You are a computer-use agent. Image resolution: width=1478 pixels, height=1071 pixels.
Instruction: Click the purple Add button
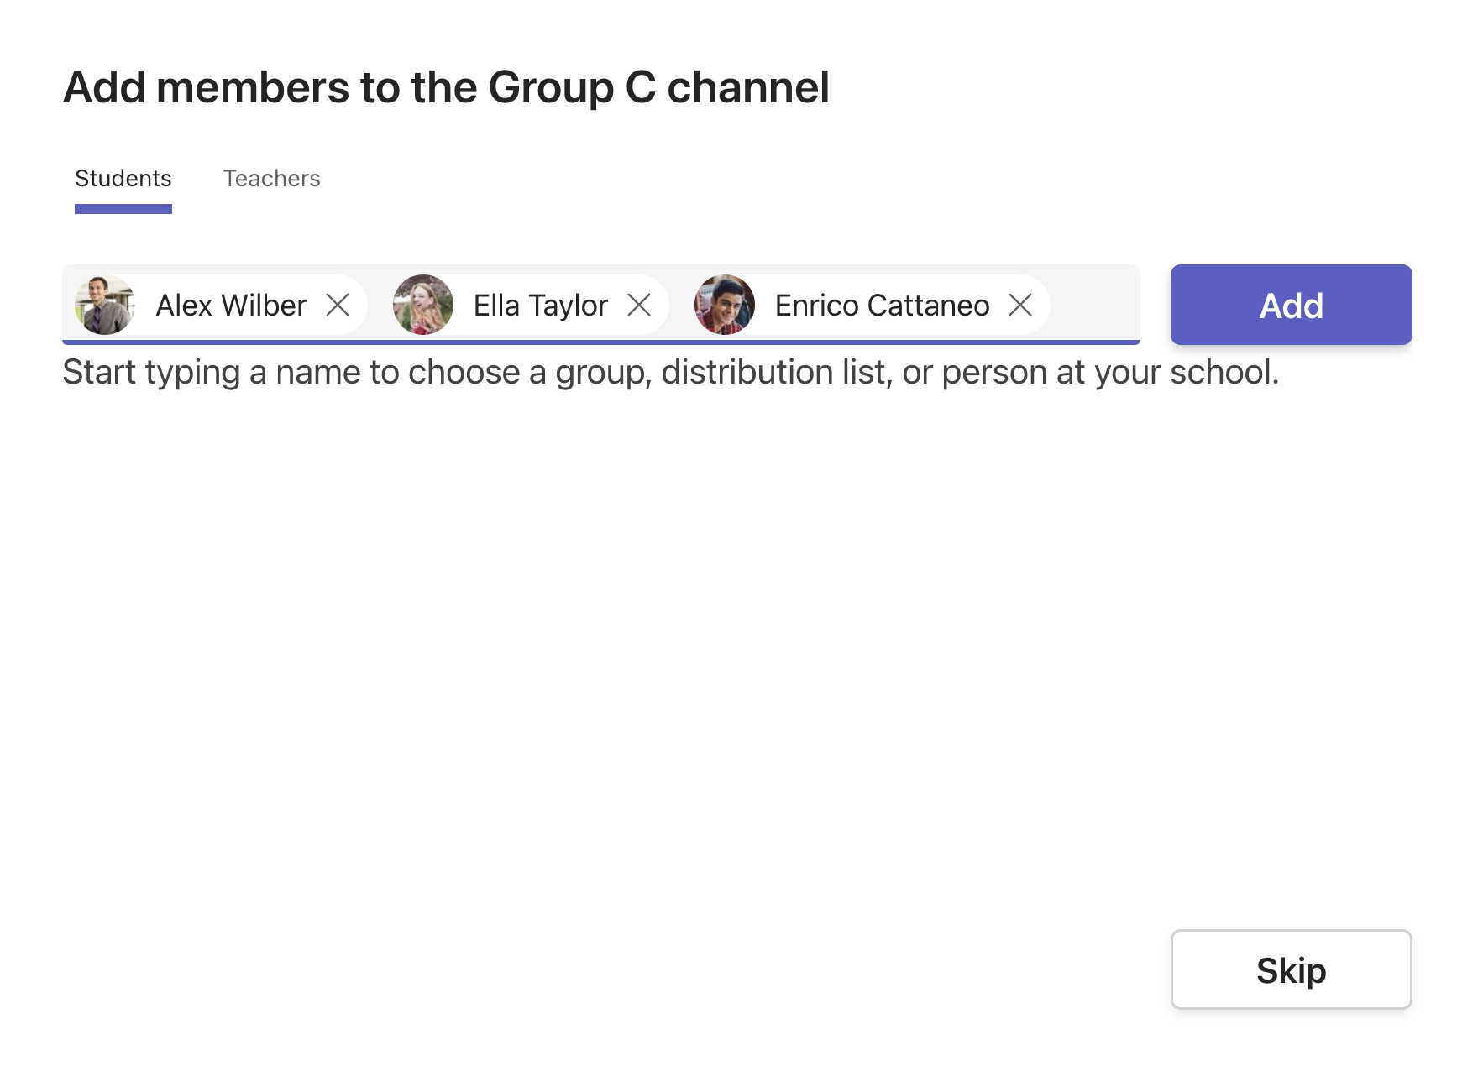coord(1291,305)
